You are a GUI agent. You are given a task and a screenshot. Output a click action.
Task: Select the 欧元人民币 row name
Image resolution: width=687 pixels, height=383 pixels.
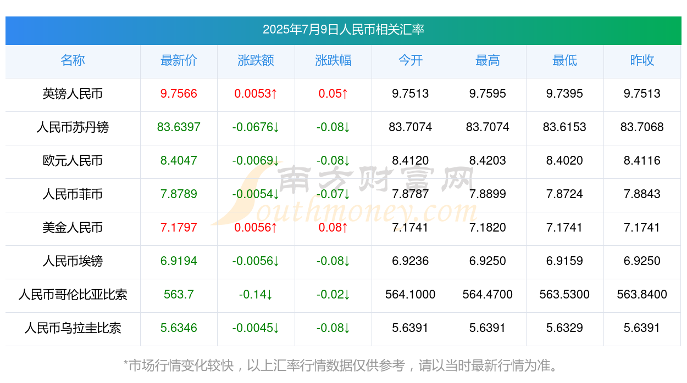(x=73, y=161)
